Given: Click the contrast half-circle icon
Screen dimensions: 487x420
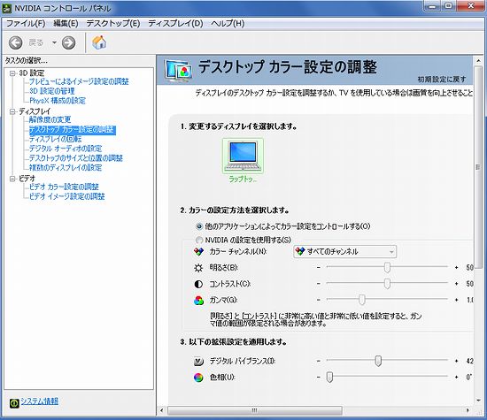Looking at the screenshot, I should pos(198,284).
